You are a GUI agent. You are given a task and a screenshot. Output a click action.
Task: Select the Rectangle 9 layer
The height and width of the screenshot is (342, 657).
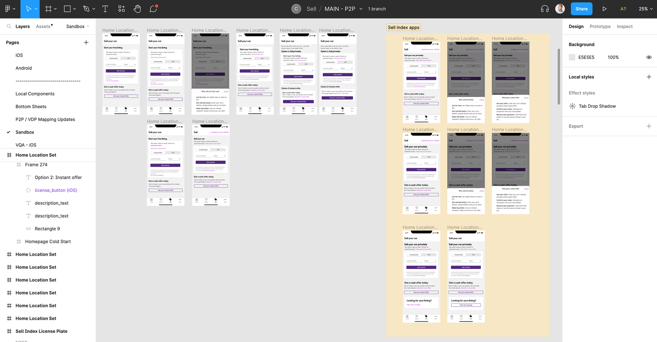pos(48,229)
